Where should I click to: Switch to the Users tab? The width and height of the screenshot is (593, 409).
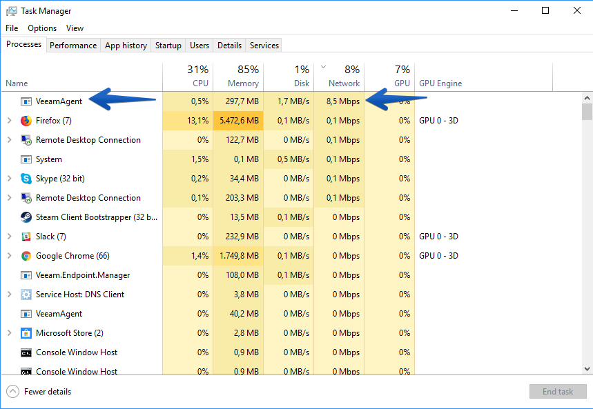pyautogui.click(x=200, y=46)
